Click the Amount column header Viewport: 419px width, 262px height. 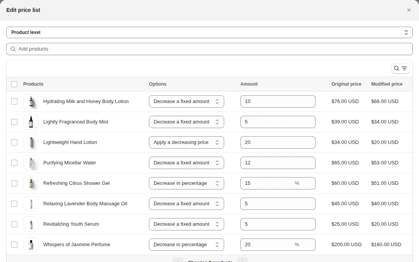[249, 84]
